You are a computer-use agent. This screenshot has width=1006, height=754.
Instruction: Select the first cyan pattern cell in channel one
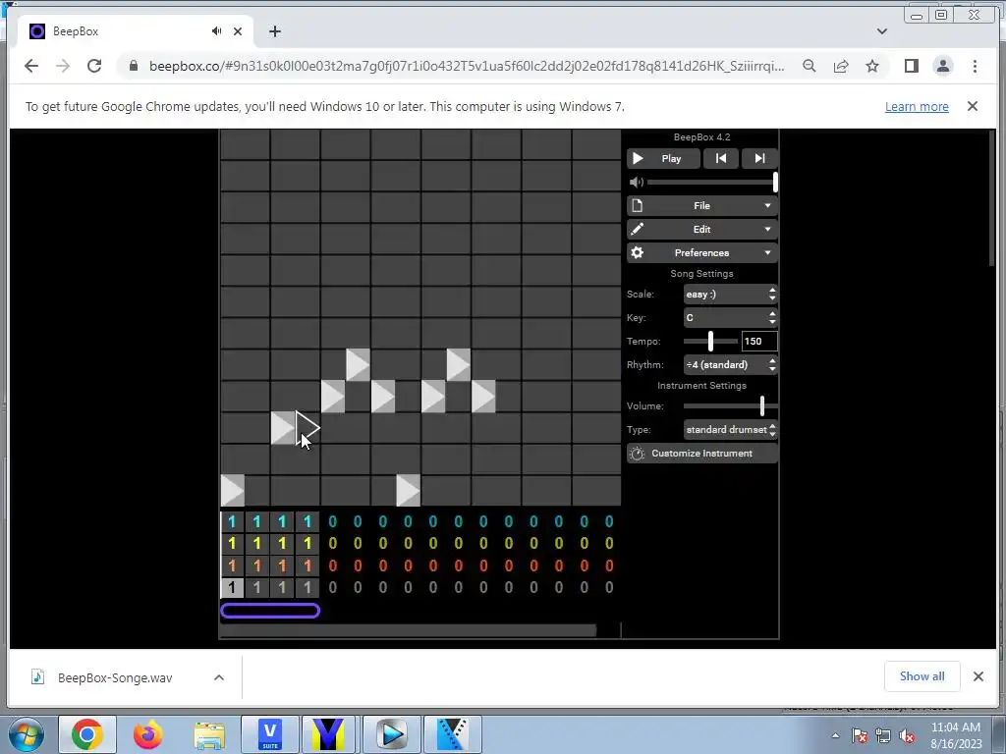(232, 522)
